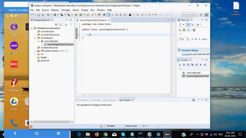Toggle Categorized presentation in Task List

(188, 25)
